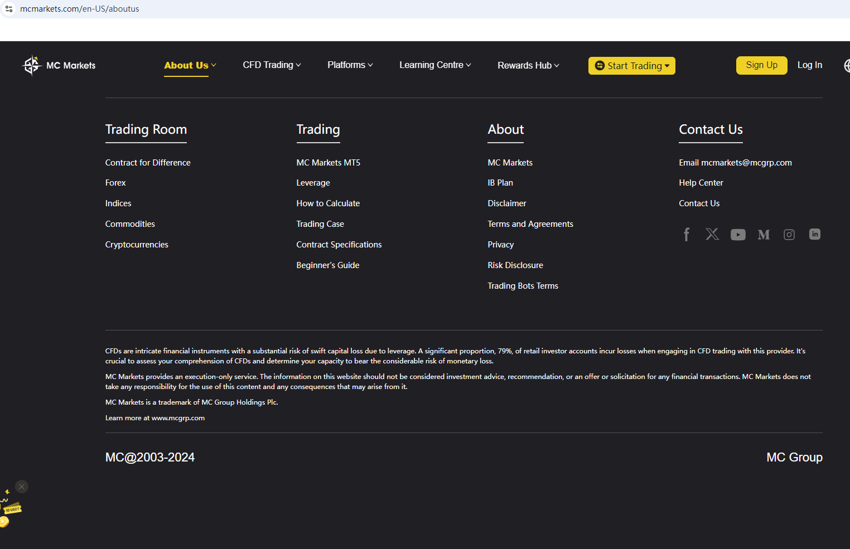Screen dimensions: 850x549
Task: Open the Contract Specifications link
Action: pos(339,245)
